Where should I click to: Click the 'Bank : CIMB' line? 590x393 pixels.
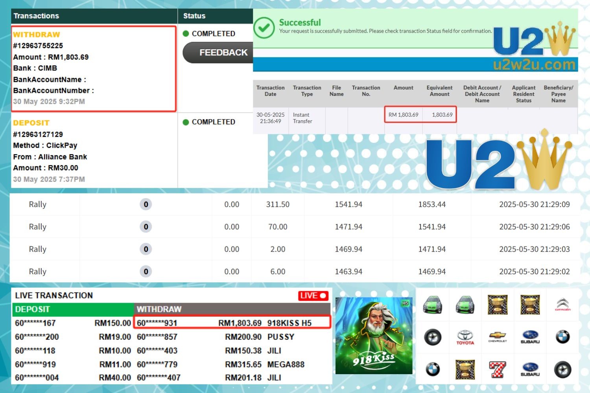coord(35,68)
